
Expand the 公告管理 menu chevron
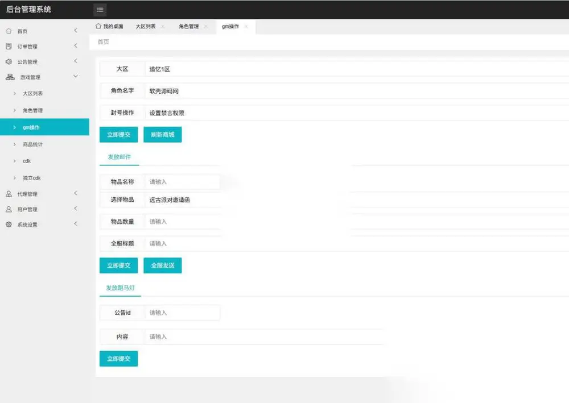pos(76,61)
